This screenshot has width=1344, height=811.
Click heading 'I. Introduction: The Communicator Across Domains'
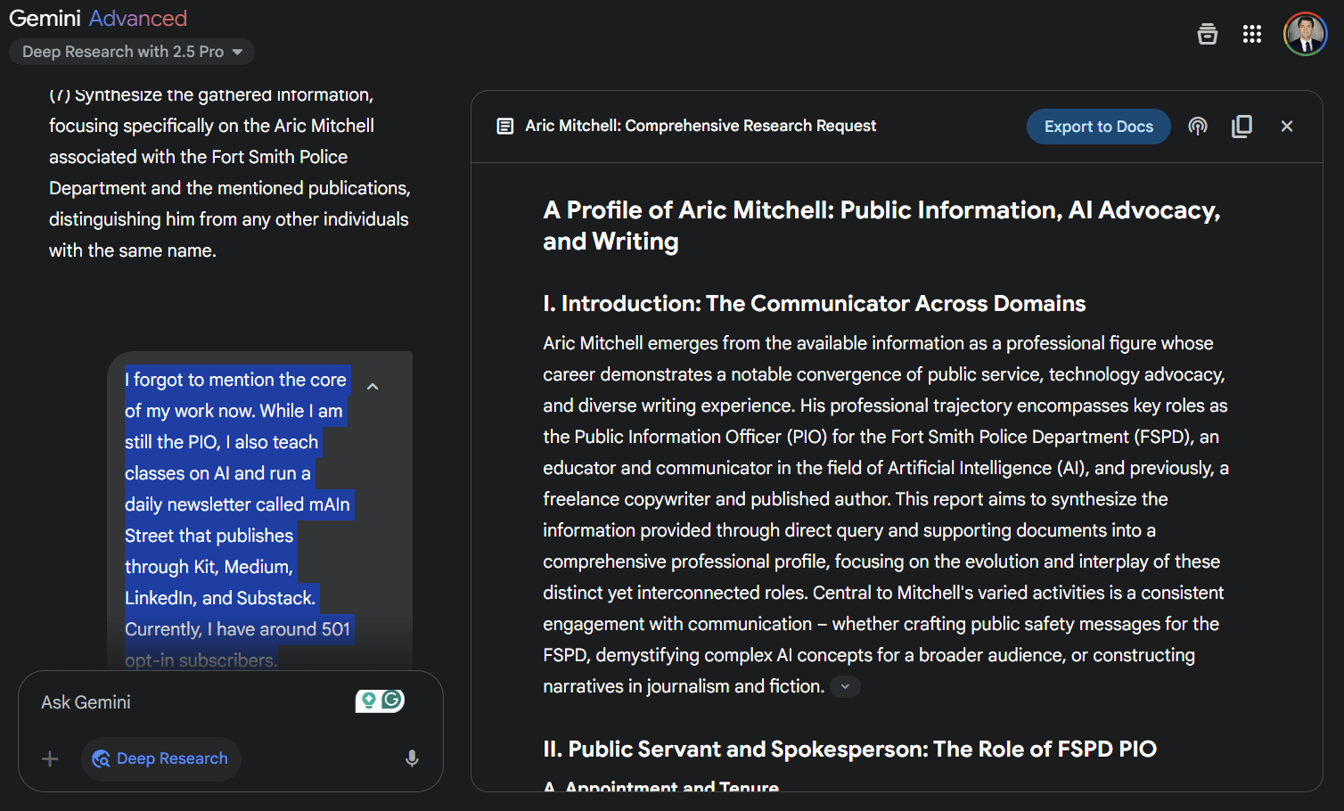[x=815, y=303]
